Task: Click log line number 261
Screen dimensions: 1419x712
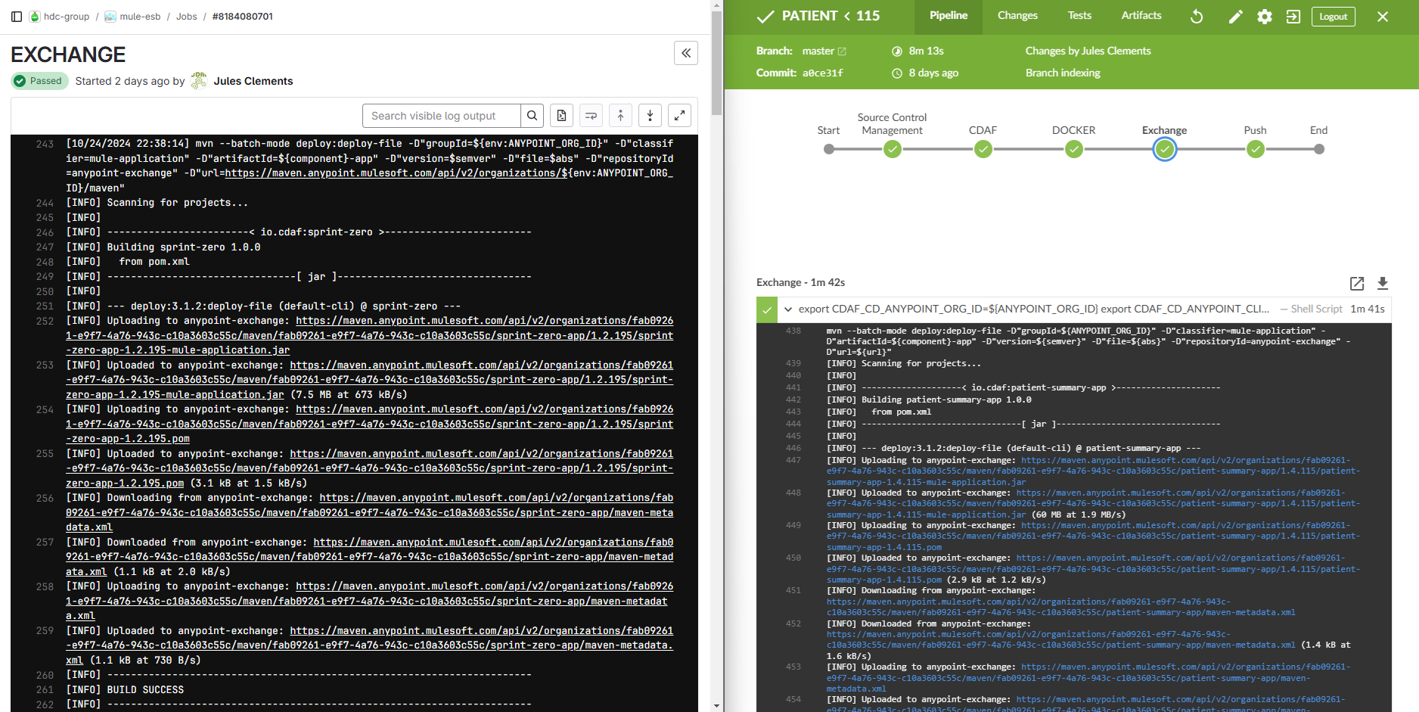Action: click(x=45, y=690)
